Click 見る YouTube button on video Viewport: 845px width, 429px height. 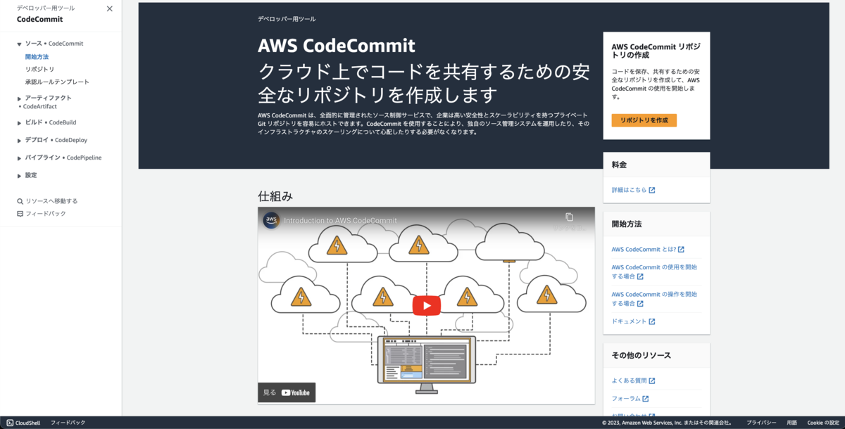(x=287, y=392)
